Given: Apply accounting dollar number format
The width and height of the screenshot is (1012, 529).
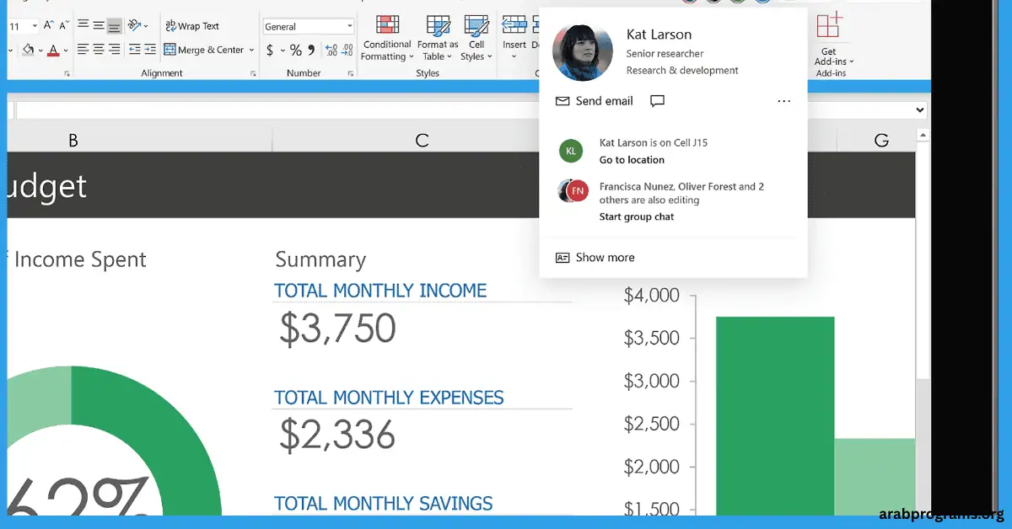Looking at the screenshot, I should coord(270,51).
